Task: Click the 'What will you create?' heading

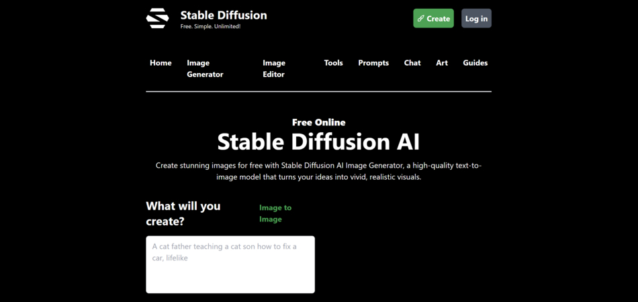Action: (183, 214)
